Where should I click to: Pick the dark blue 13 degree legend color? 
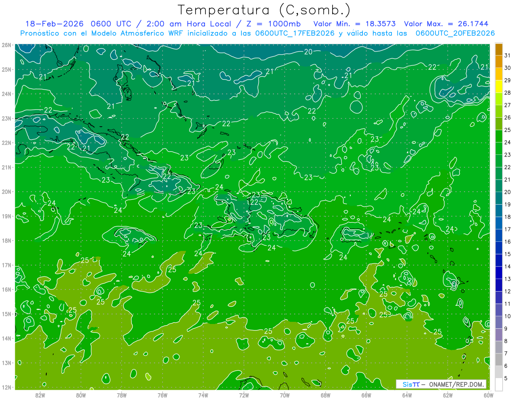click(499, 273)
